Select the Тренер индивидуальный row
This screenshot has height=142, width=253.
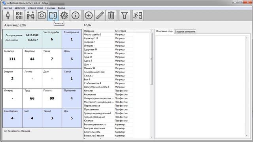108,113
